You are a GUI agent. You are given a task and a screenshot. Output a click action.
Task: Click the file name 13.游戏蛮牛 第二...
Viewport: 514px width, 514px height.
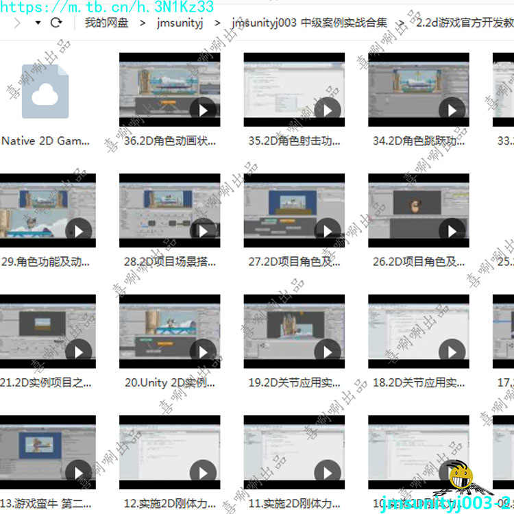(x=45, y=504)
